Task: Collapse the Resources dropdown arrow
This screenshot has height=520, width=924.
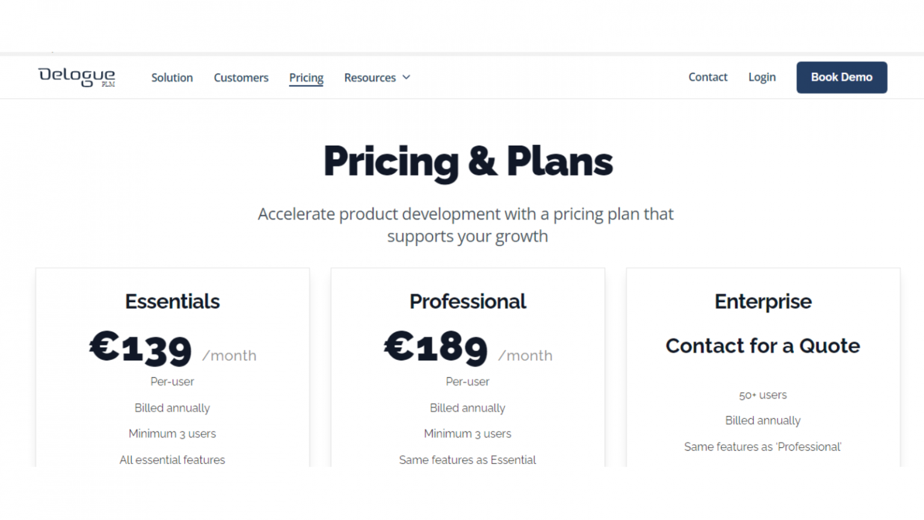Action: (x=406, y=78)
